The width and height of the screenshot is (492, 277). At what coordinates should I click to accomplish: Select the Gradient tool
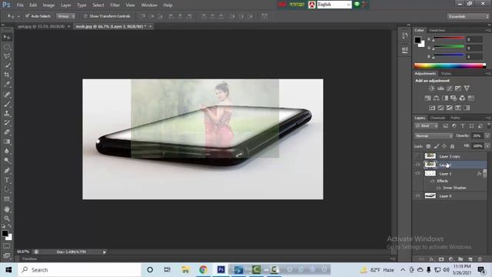(7, 142)
